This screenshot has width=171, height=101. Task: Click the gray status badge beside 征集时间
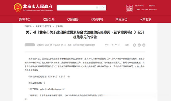tap(30, 45)
